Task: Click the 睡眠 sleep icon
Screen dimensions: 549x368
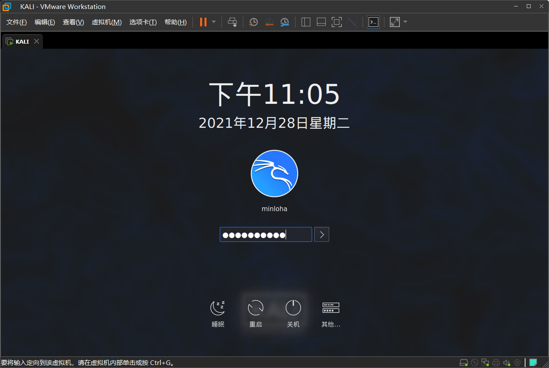Action: pos(218,307)
